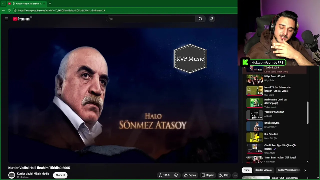Click the playlist scrollbar thumb
Screen dimensions: 320x180
point(308,112)
